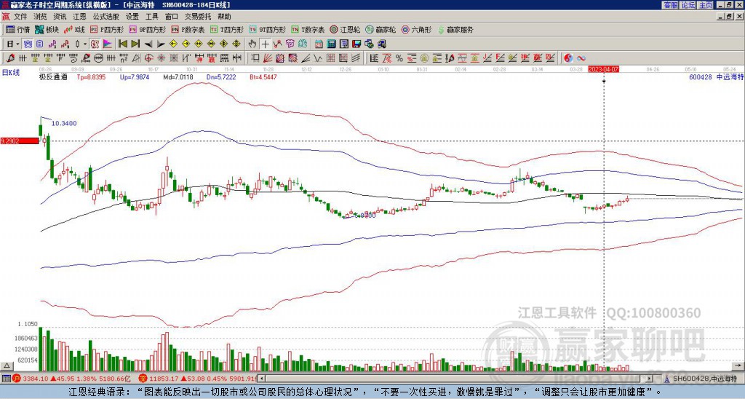The width and height of the screenshot is (745, 399).
Task: Select the red Gann fan lines tool
Action: click(267, 58)
